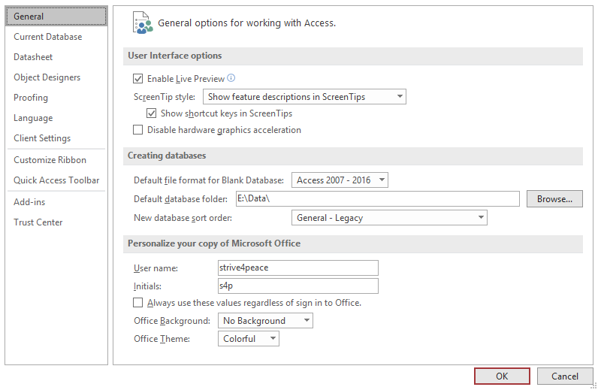
Task: Click the ScreenTip style label
Action: point(165,97)
